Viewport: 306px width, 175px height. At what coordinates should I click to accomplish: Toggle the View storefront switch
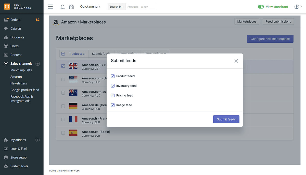(x=261, y=7)
